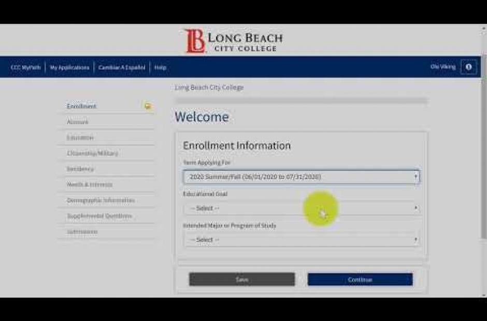Click the Enrollment Information heading
This screenshot has width=487, height=321.
(237, 145)
